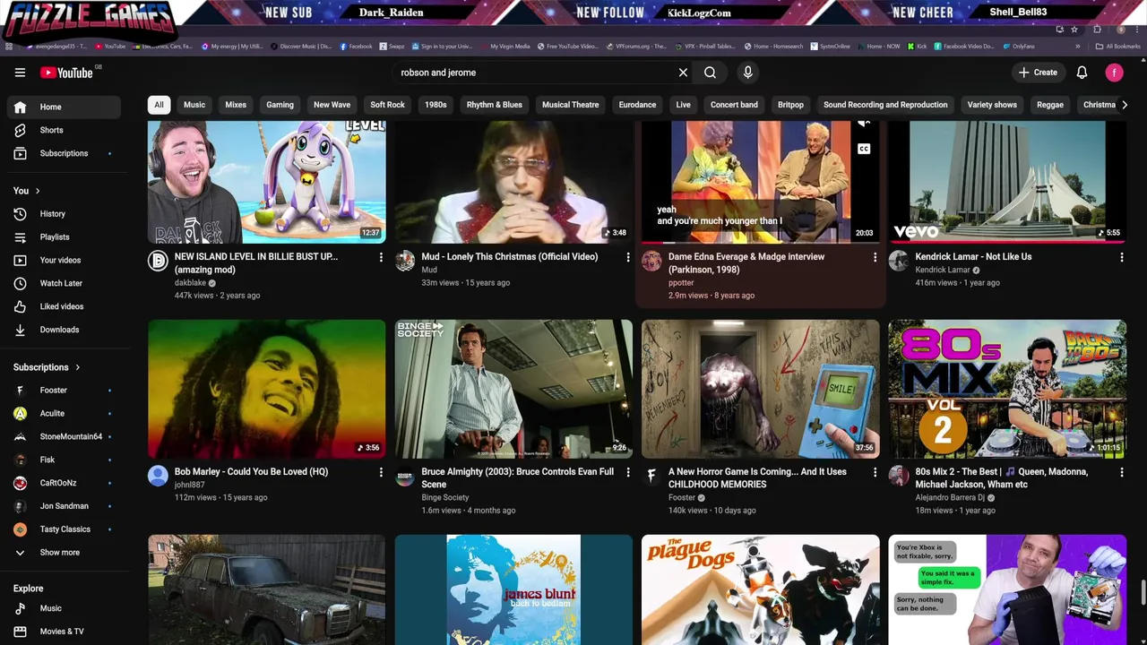The width and height of the screenshot is (1147, 645).
Task: Play Bruce Almighty clip thumbnail
Action: pyautogui.click(x=513, y=389)
